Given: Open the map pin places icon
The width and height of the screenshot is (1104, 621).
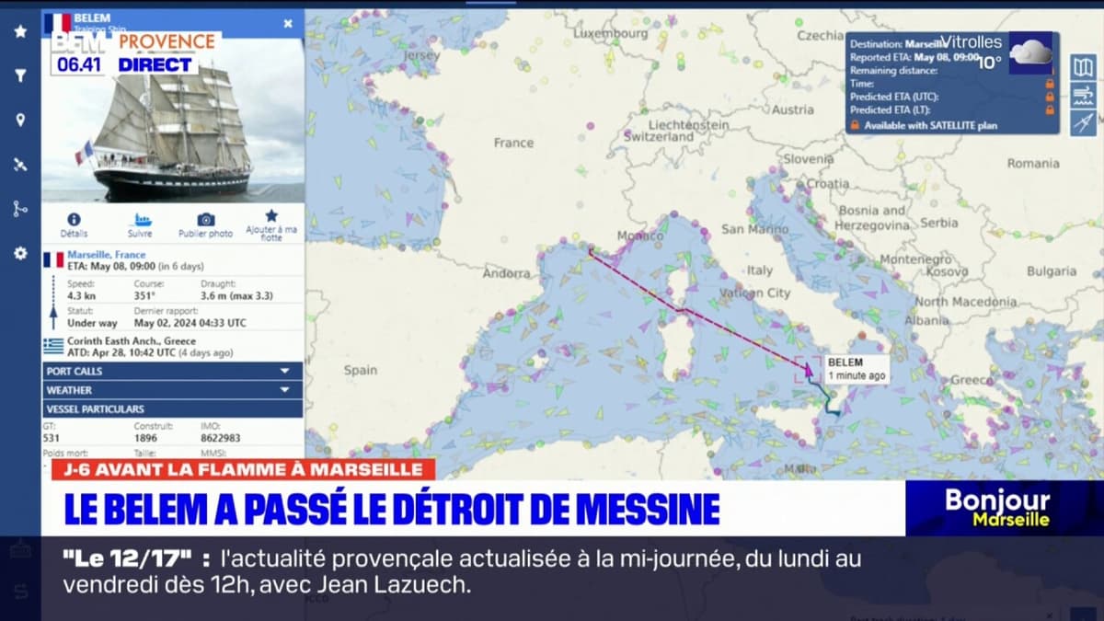Looking at the screenshot, I should (20, 120).
